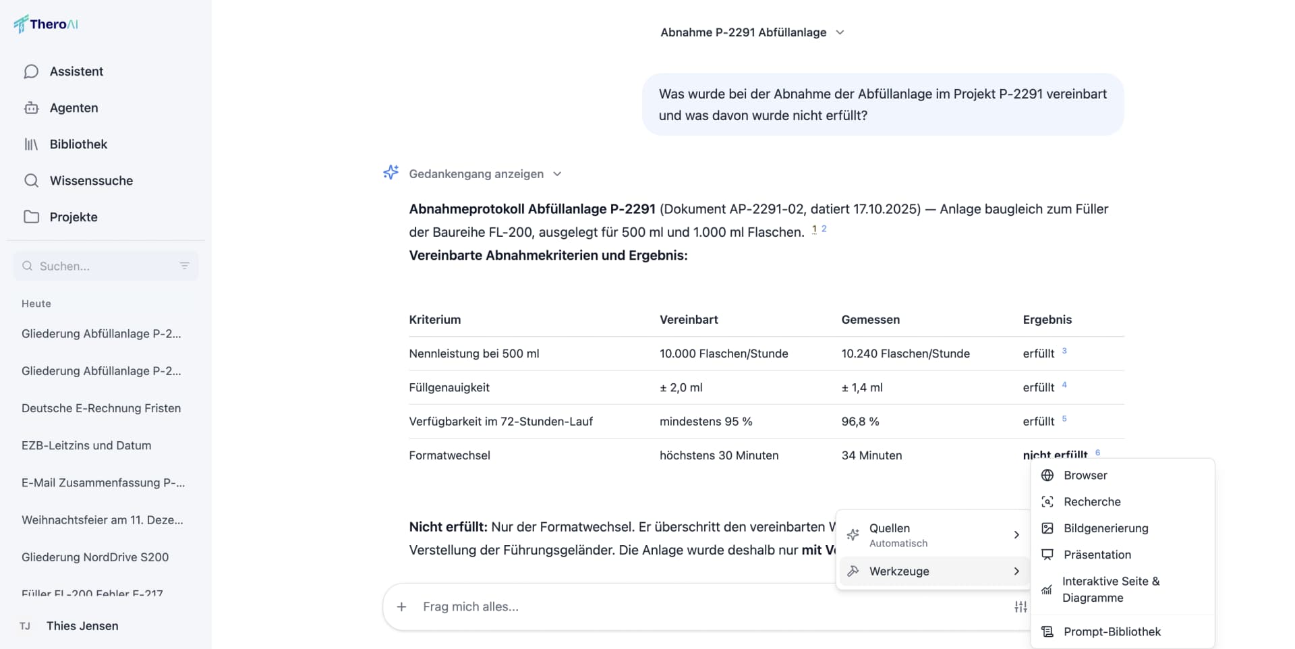Click the search filter icon in sidebar
The height and width of the screenshot is (649, 1295).
click(184, 266)
